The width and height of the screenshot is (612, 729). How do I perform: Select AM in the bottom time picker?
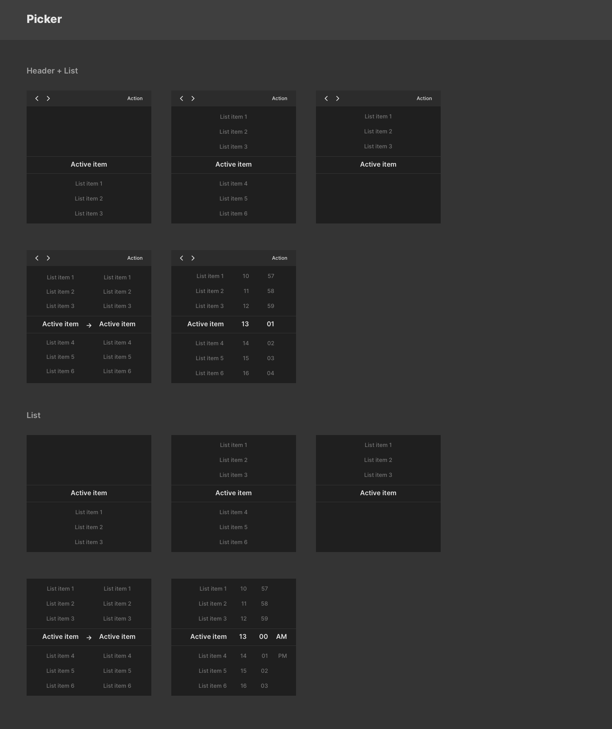281,637
